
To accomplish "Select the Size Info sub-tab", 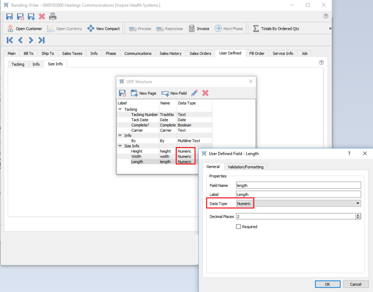I will click(55, 64).
